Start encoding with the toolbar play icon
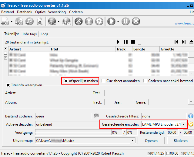This screenshot has height=157, width=194. click(112, 21)
